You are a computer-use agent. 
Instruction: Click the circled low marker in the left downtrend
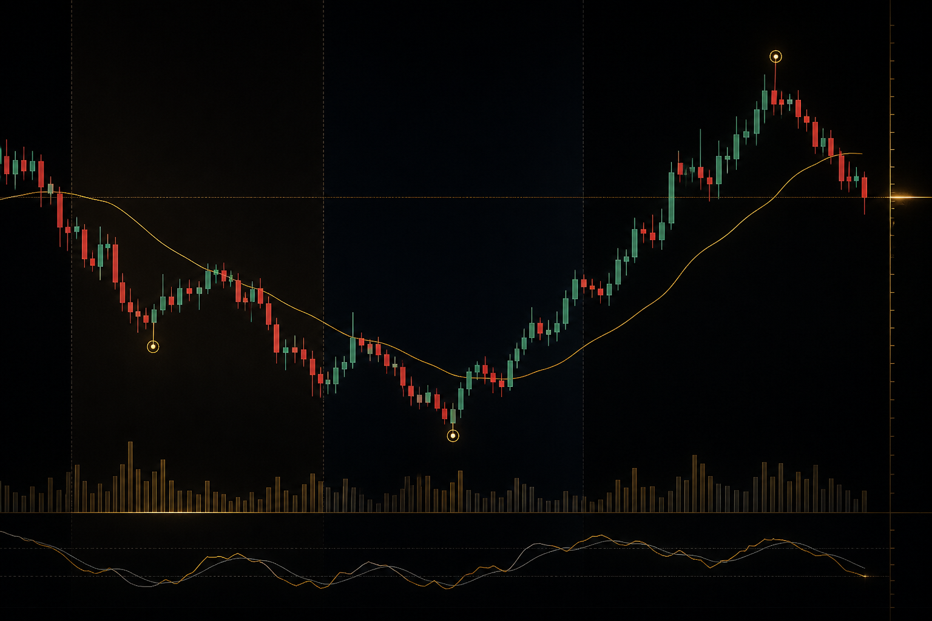(153, 347)
